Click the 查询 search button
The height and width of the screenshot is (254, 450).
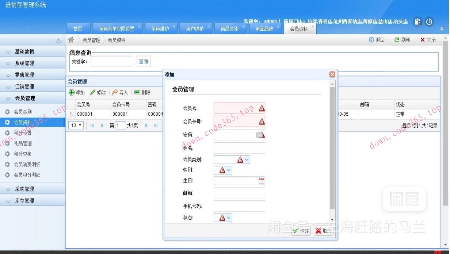pyautogui.click(x=143, y=61)
